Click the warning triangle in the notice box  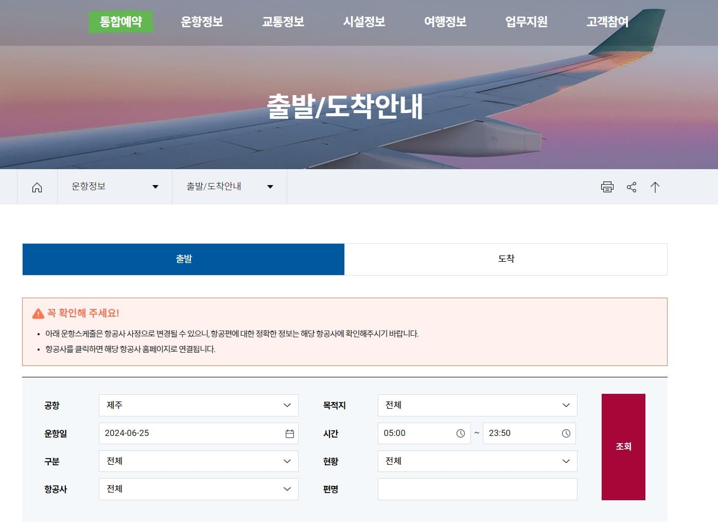click(x=37, y=313)
